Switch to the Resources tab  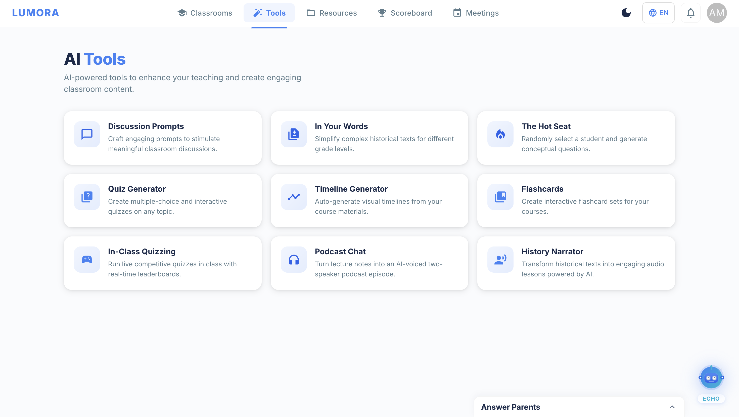(x=332, y=13)
